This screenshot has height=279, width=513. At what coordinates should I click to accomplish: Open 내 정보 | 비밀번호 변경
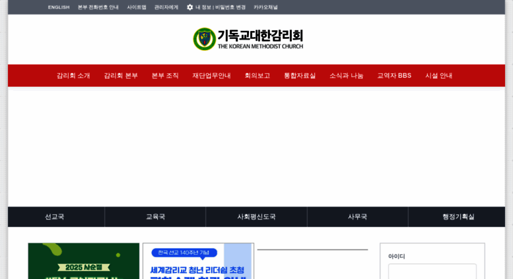pos(221,7)
